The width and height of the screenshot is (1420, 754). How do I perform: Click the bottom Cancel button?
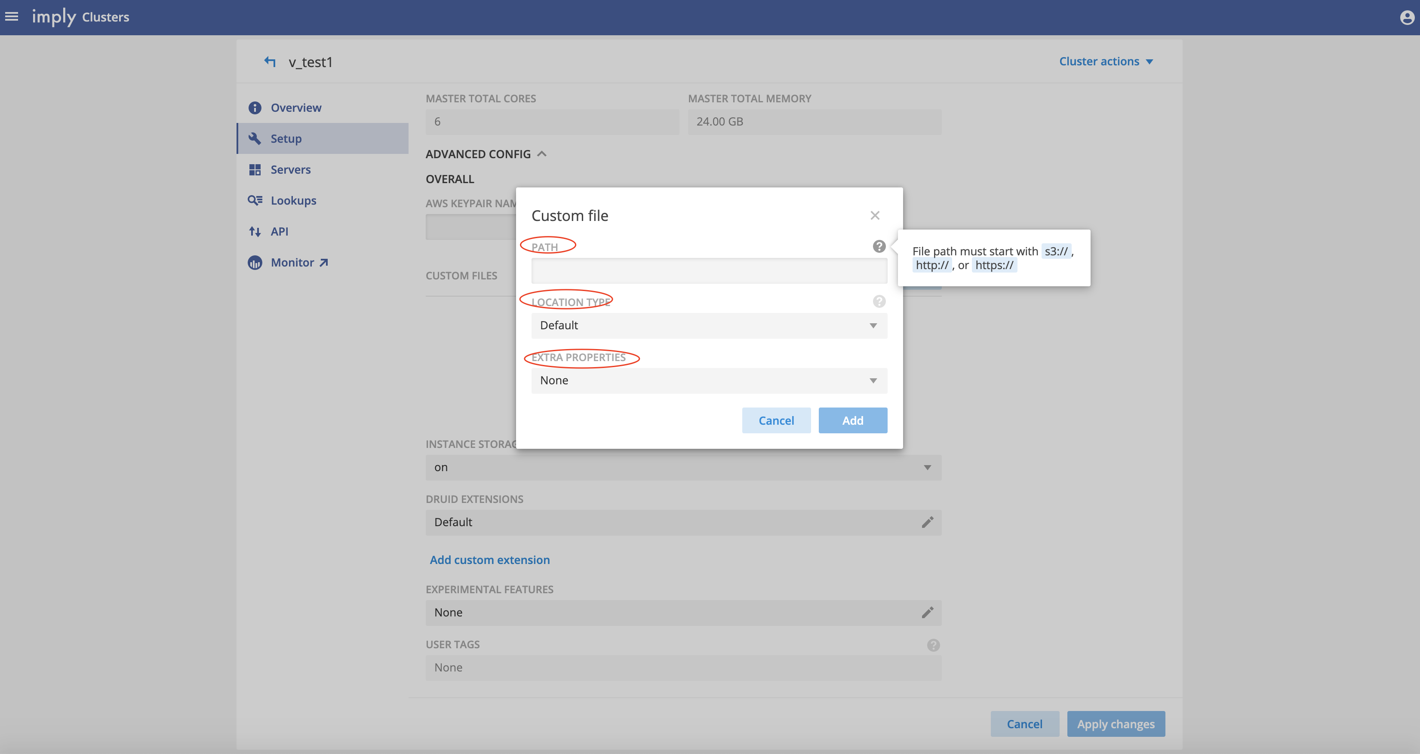(1024, 724)
